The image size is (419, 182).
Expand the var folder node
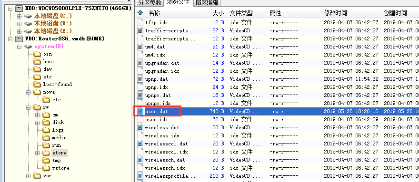click(x=28, y=176)
